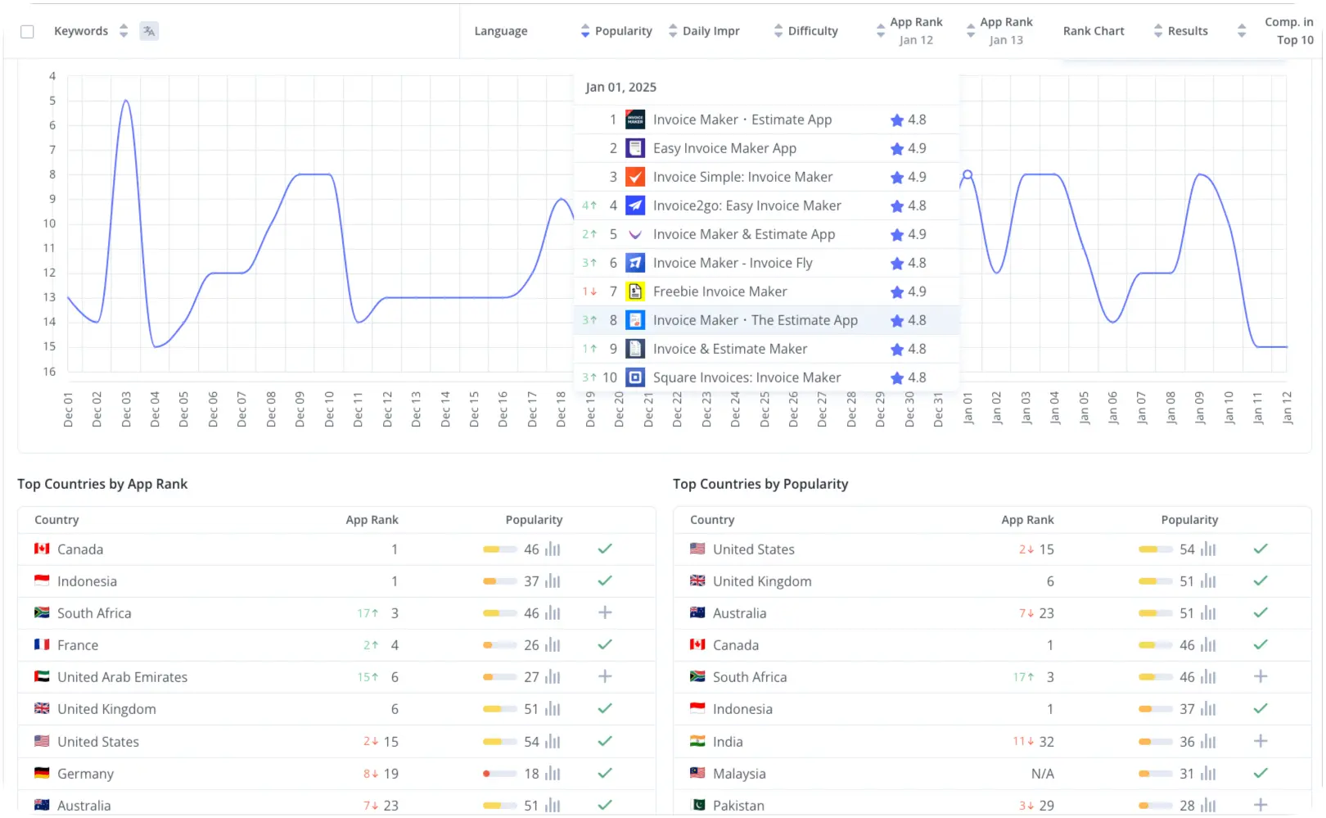This screenshot has width=1326, height=818.
Task: Add United Arab Emirates with the plus icon
Action: (x=605, y=676)
